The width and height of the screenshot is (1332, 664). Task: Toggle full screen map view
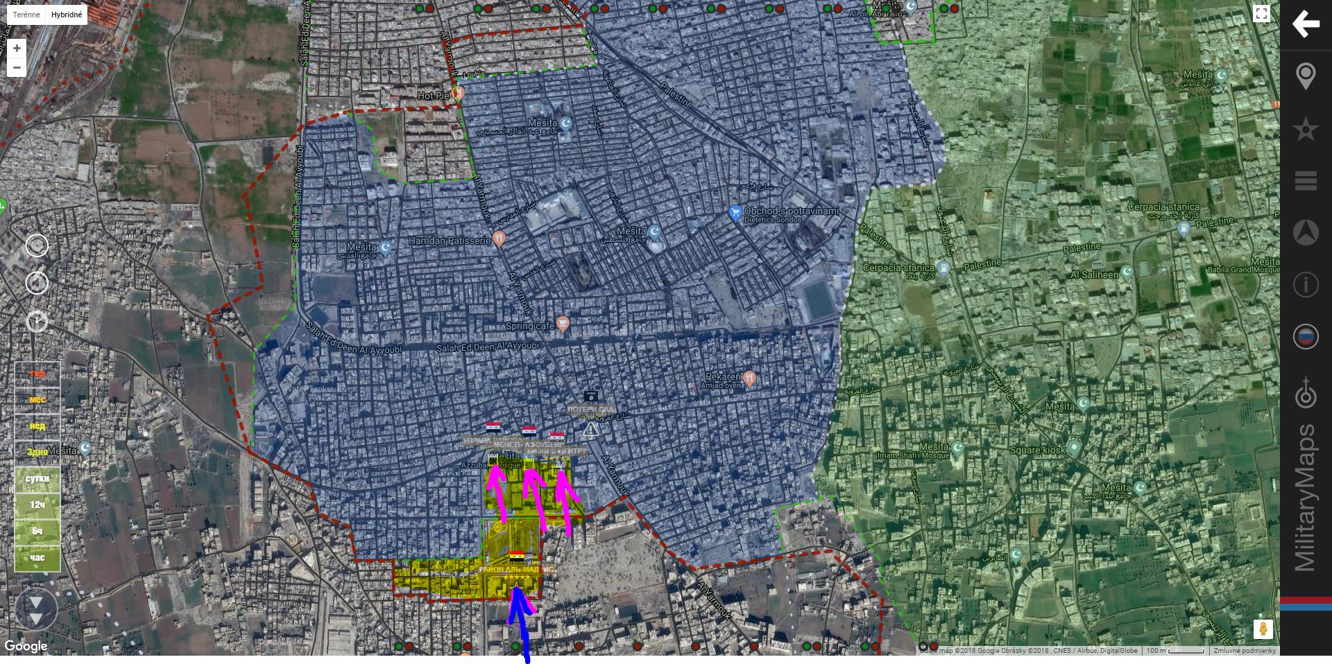click(x=1261, y=14)
